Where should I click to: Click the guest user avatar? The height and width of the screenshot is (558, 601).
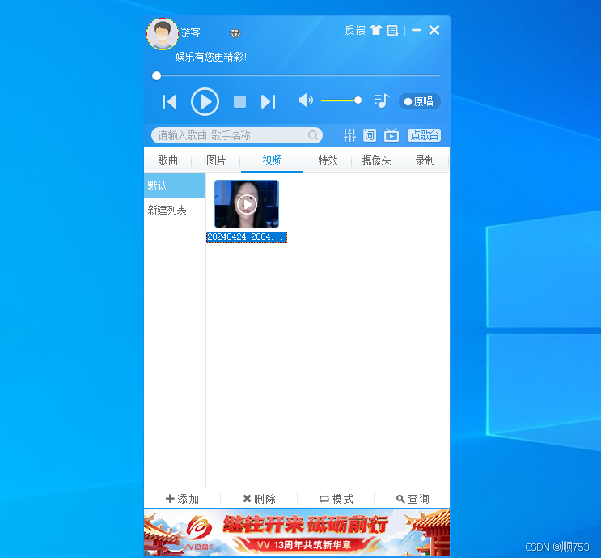(x=163, y=34)
